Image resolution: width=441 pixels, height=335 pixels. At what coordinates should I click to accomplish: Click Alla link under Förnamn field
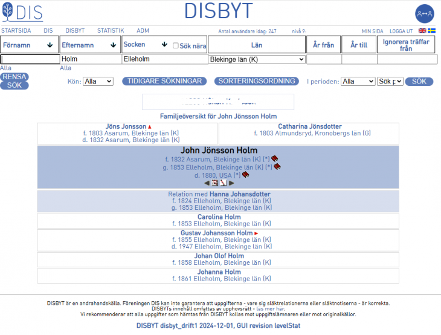(x=5, y=68)
